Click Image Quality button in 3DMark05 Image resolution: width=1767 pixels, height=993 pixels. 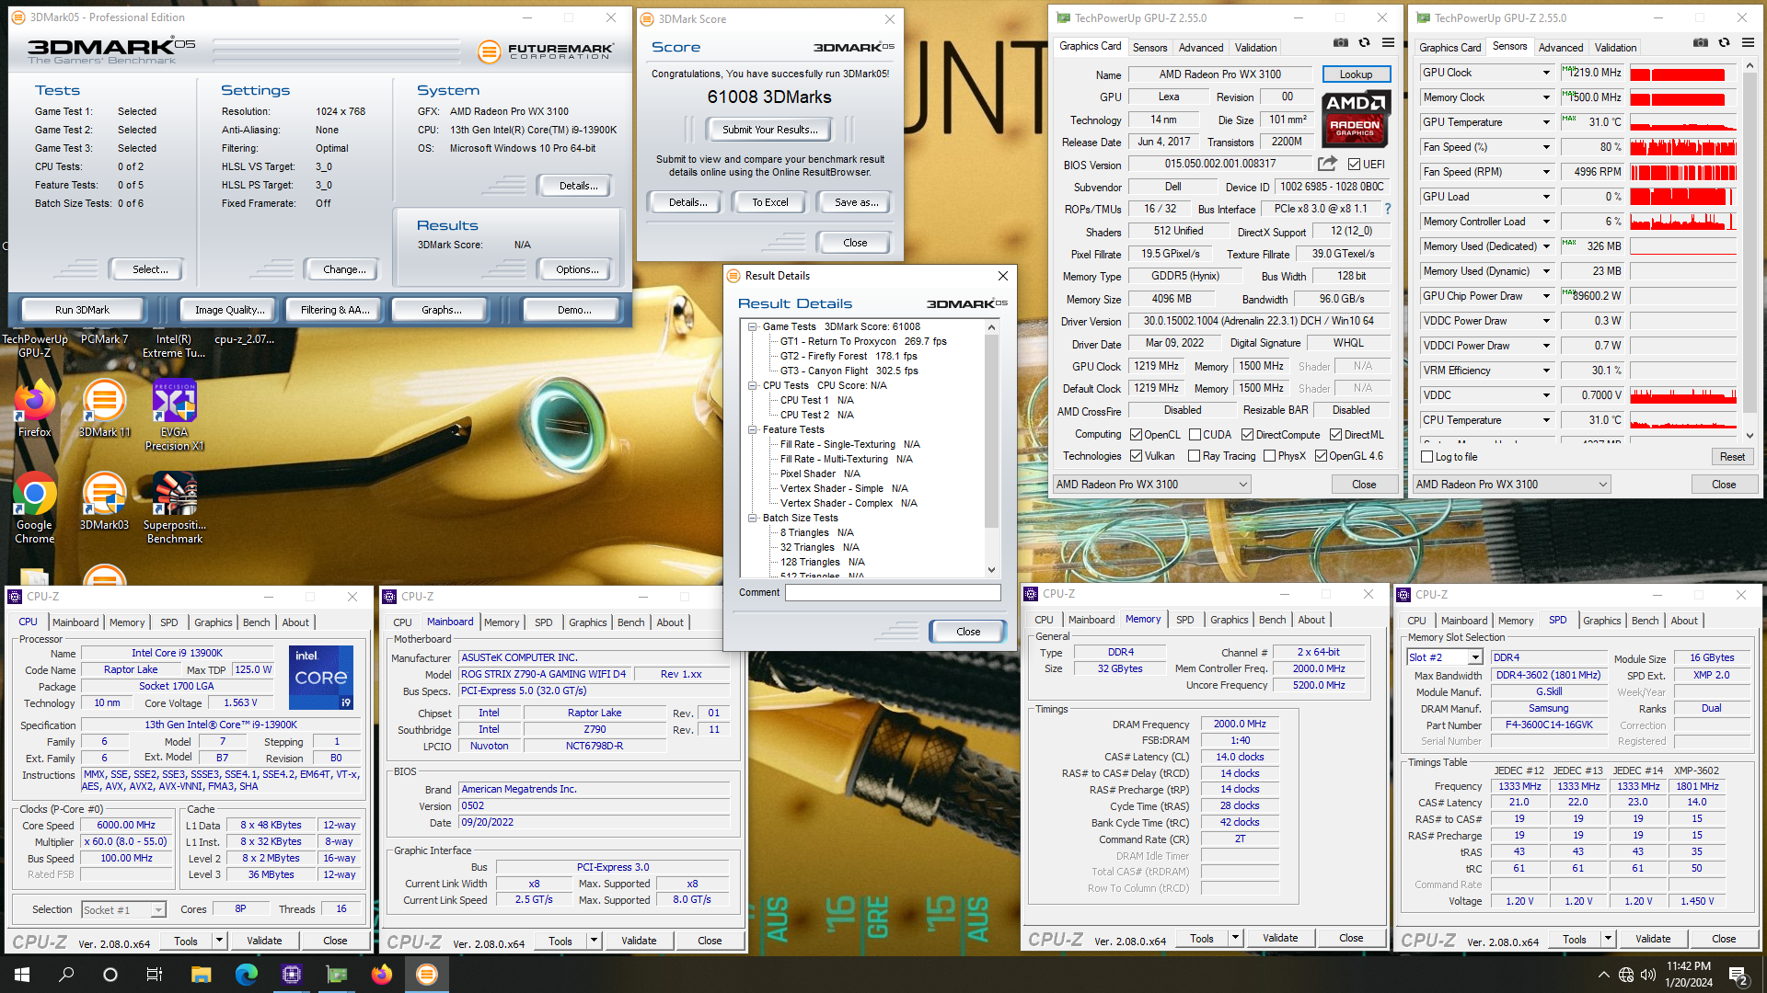229,310
